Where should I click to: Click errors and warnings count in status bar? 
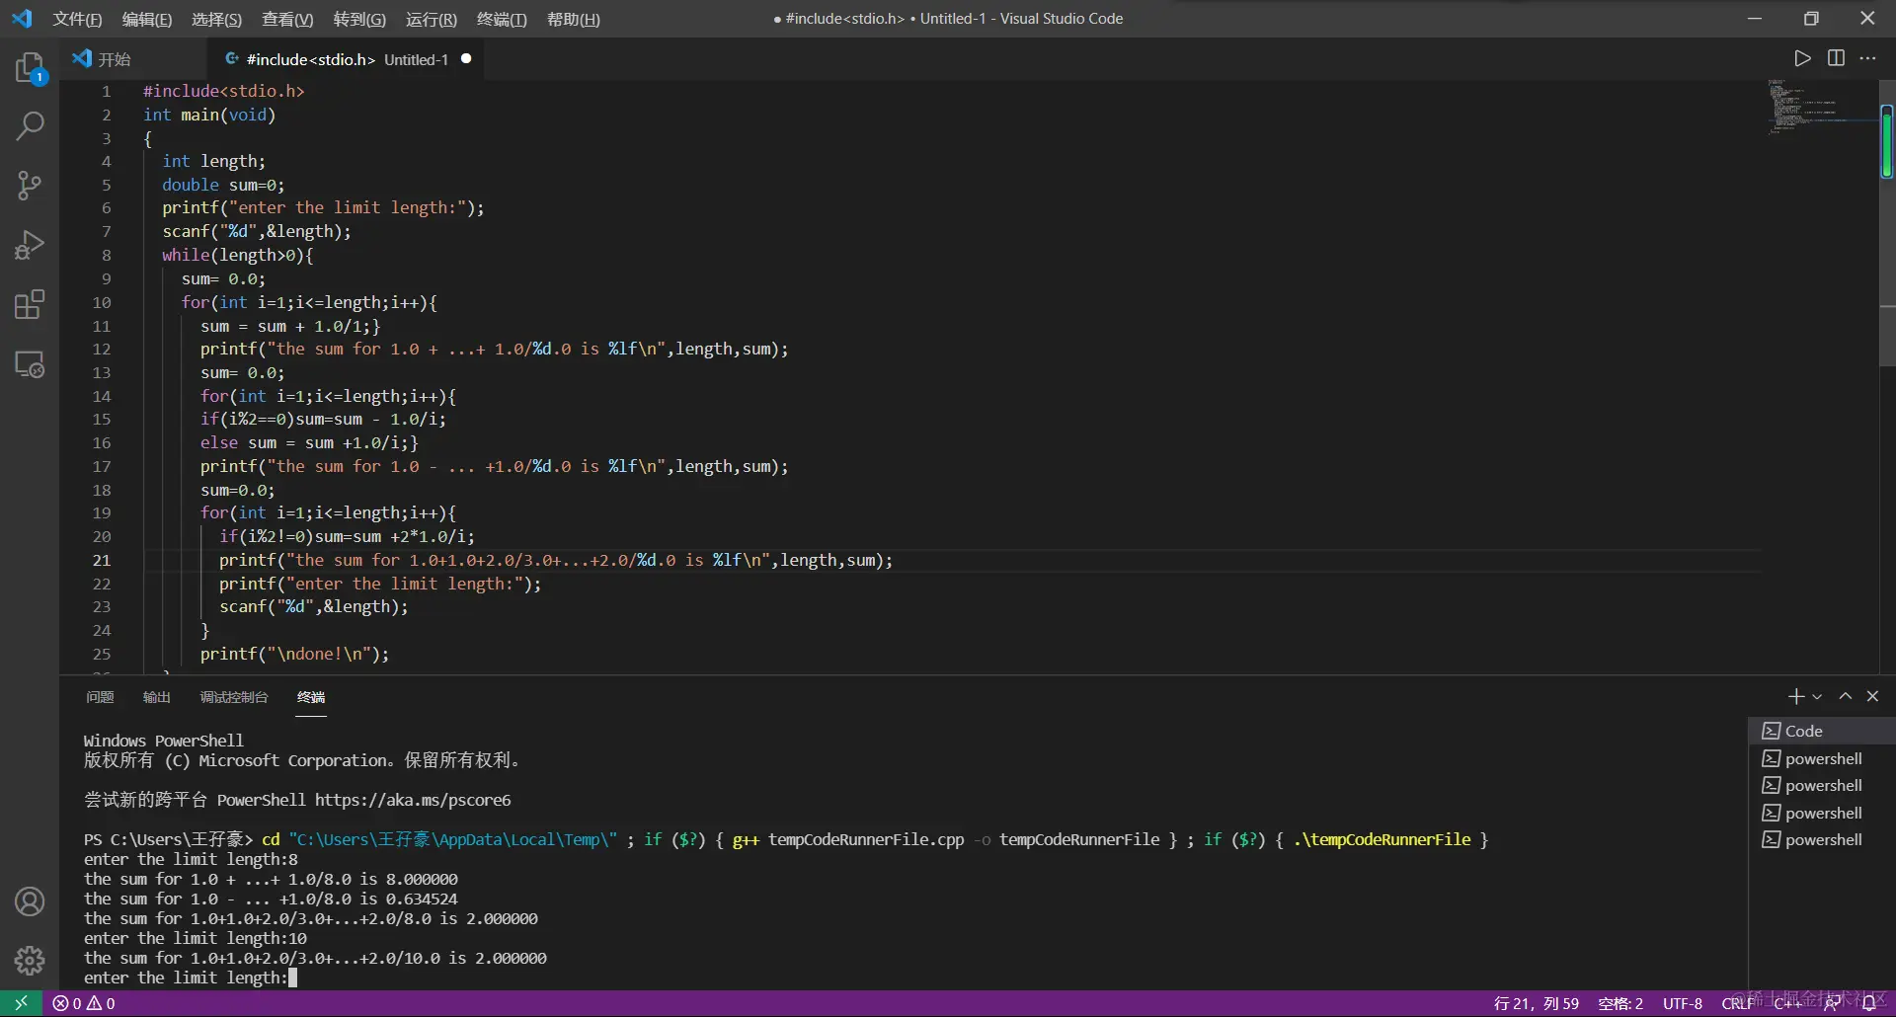click(x=85, y=1003)
